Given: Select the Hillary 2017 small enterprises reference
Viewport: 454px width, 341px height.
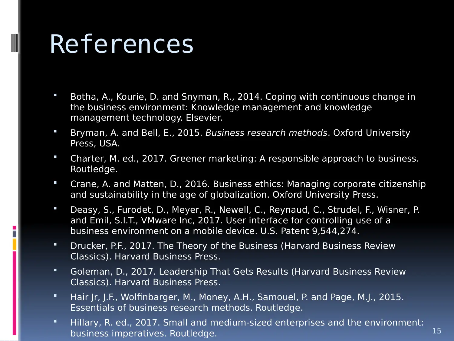Looking at the screenshot, I should [247, 328].
